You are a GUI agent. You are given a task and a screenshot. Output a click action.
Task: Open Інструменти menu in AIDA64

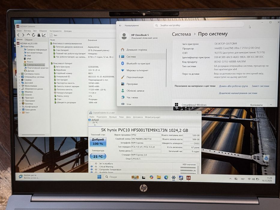tap(56, 31)
